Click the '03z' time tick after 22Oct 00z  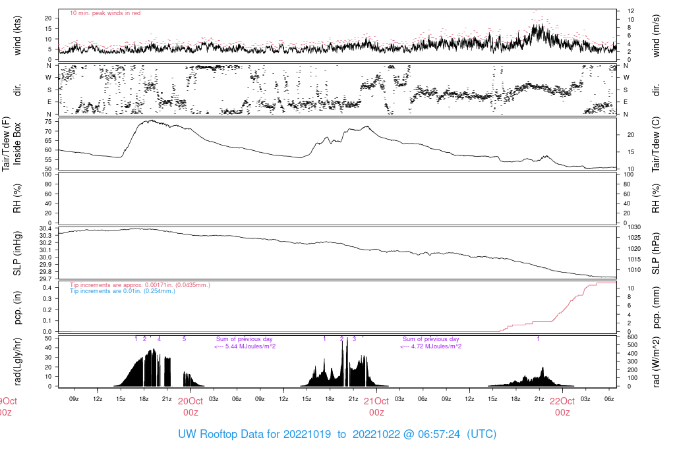tap(585, 399)
